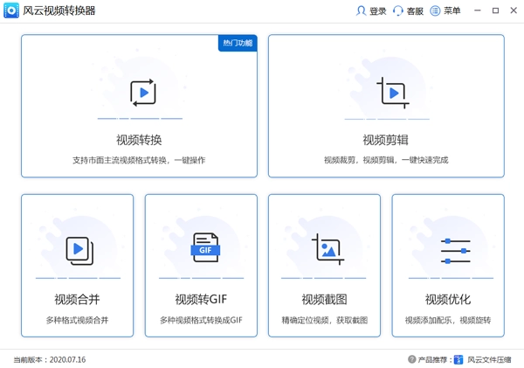Open 风云文件压缩 recommendation link
The width and height of the screenshot is (524, 368).
[x=489, y=359]
